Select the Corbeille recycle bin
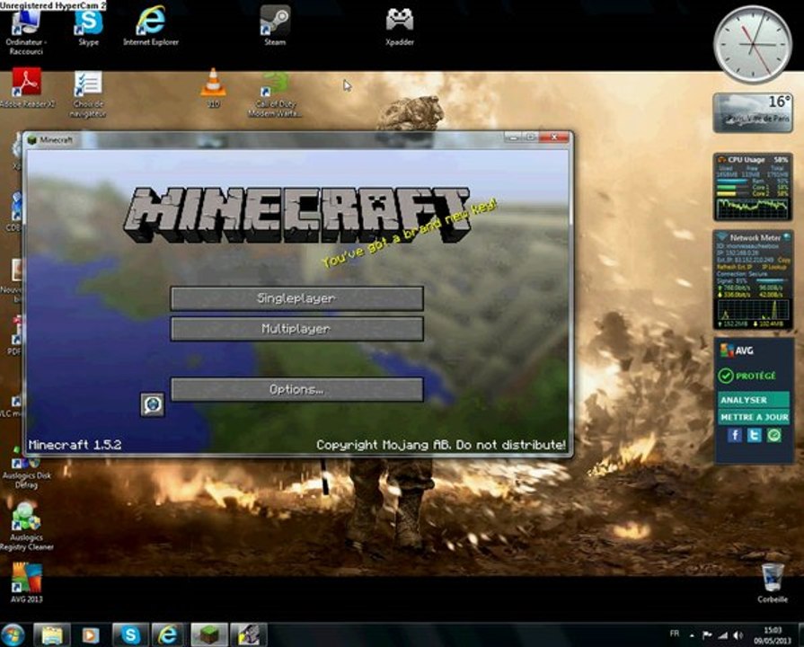Screen dimensions: 804x647 coord(773,583)
